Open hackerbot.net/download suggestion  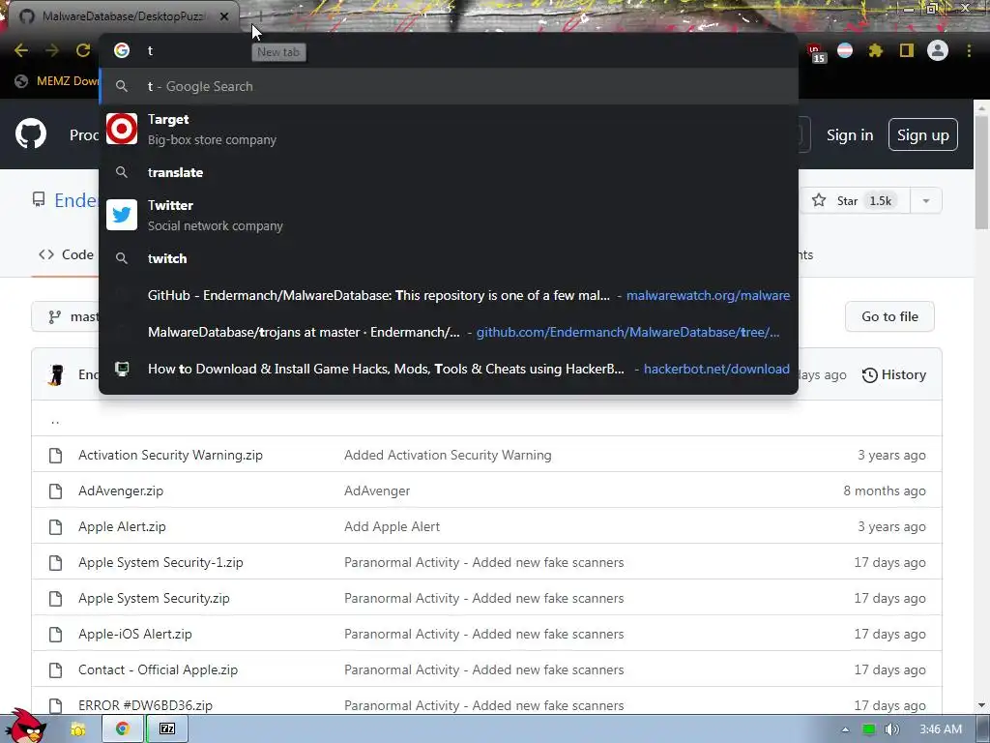(449, 369)
